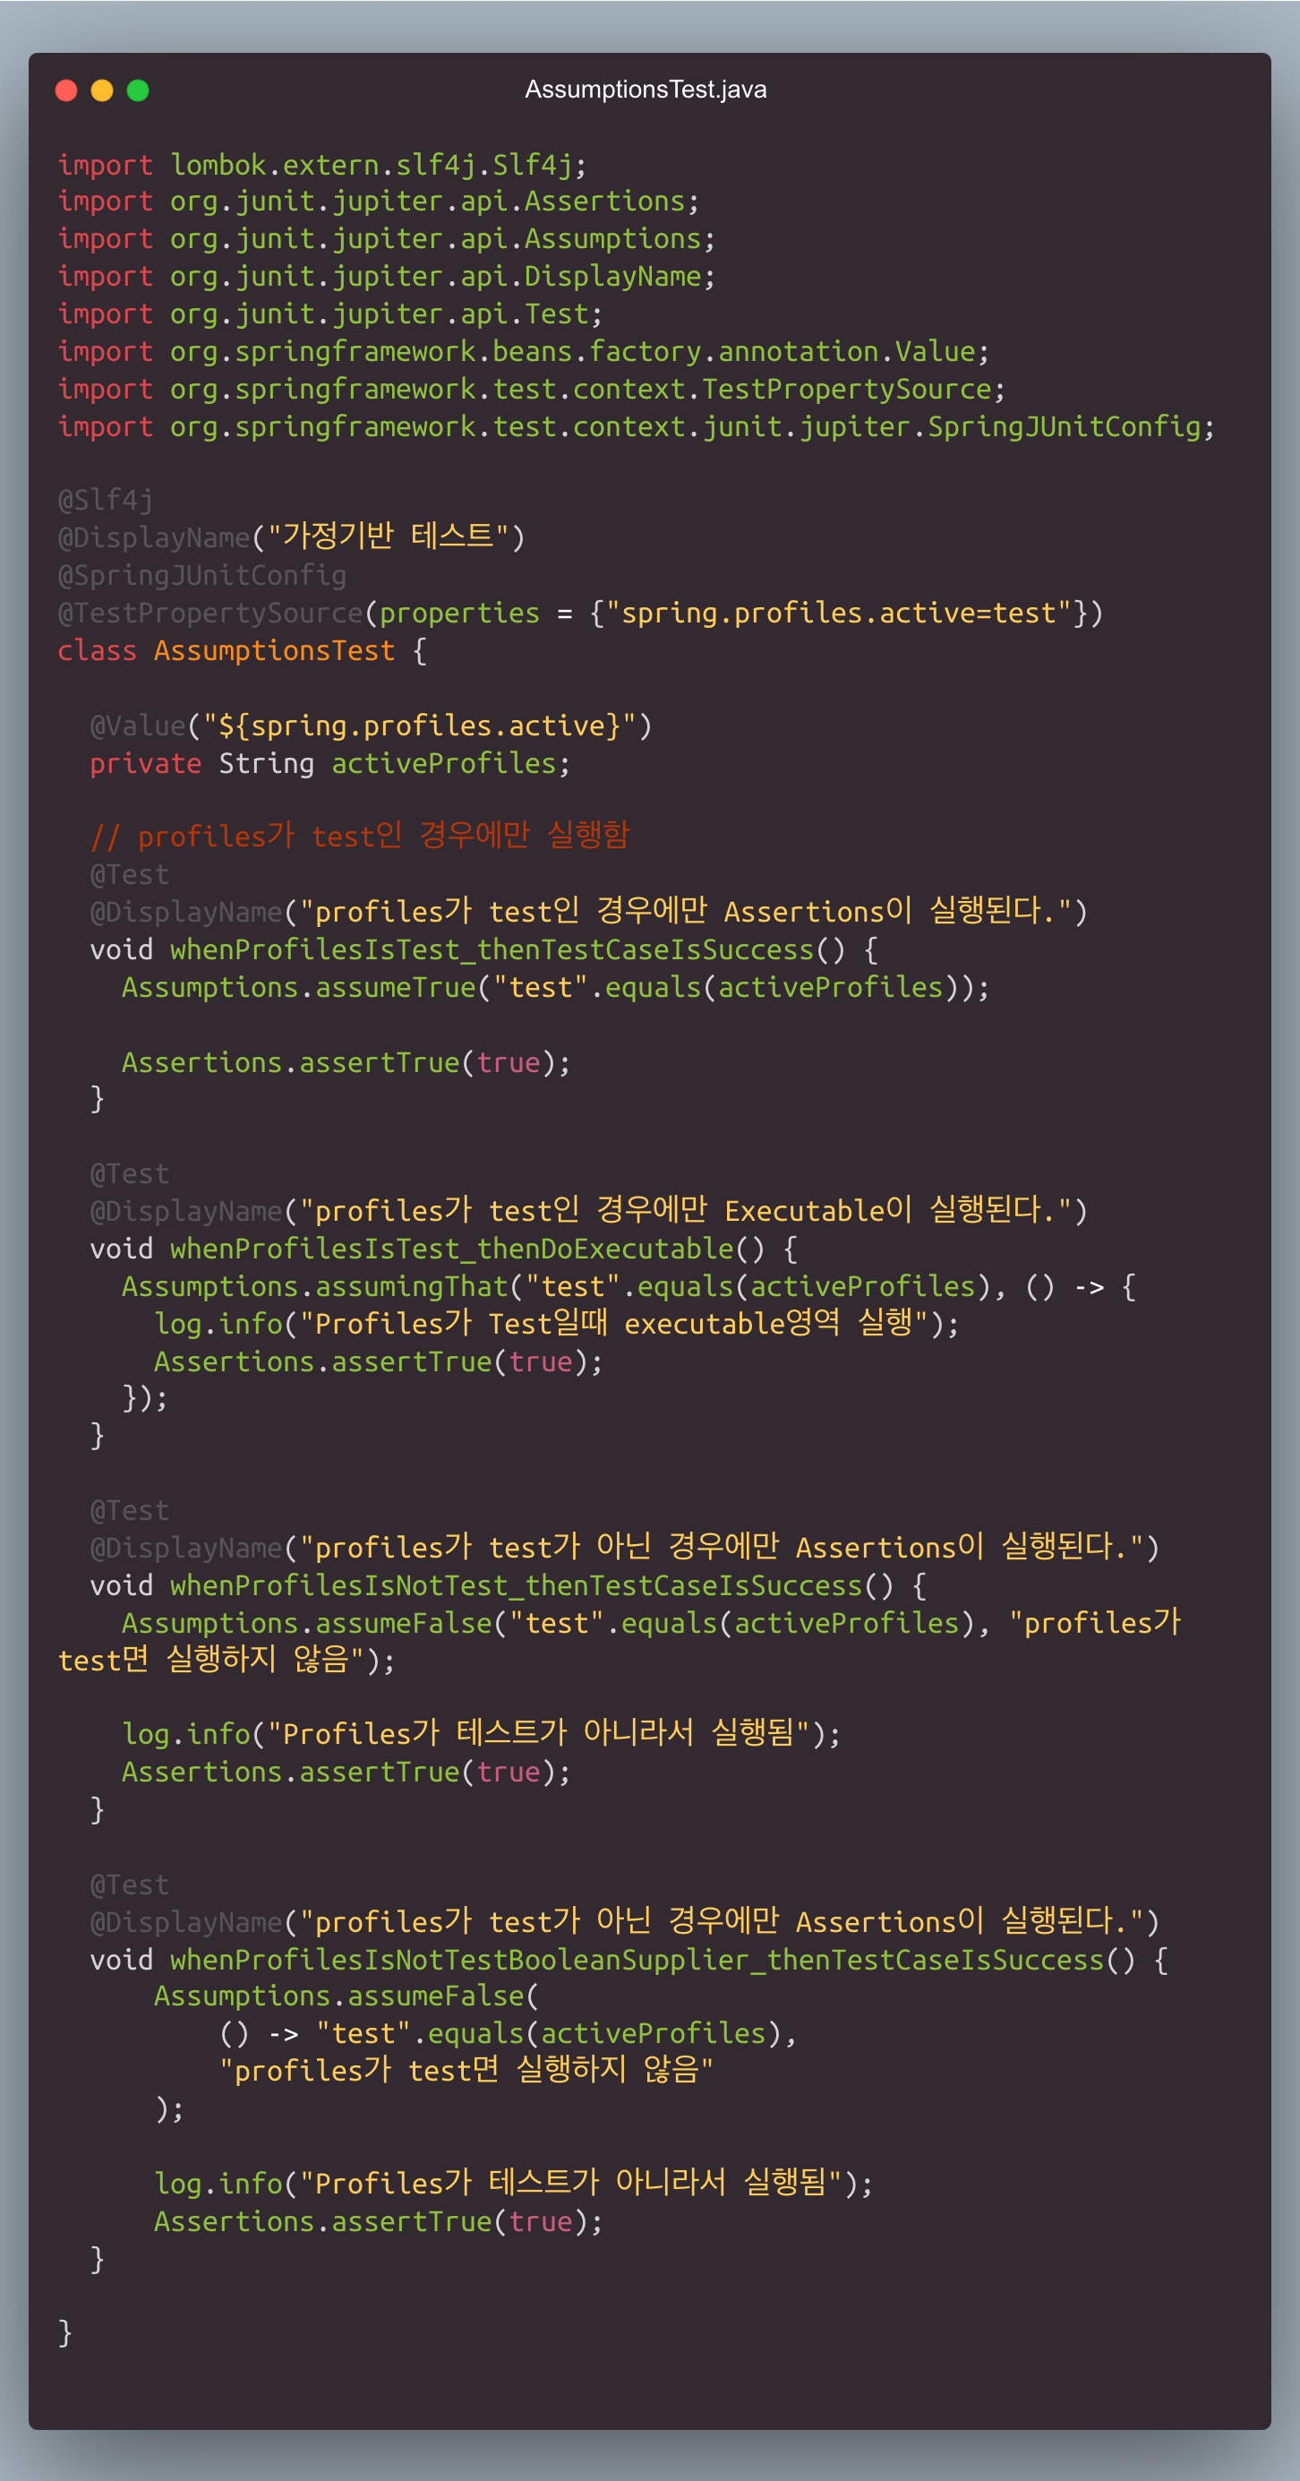1300x2481 pixels.
Task: Click the Assumptions.assumeTrue statement
Action: 556,987
